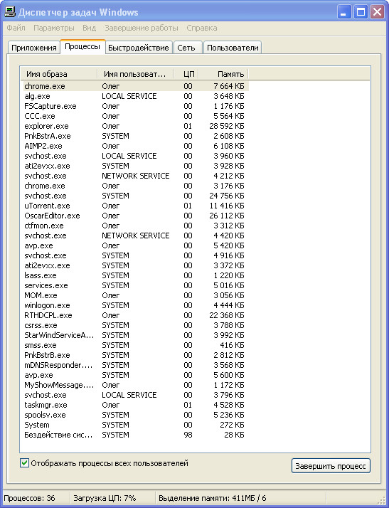This screenshot has height=508, width=389.
Task: Select svchost.exe using 4 916 КБ
Action: click(x=134, y=255)
